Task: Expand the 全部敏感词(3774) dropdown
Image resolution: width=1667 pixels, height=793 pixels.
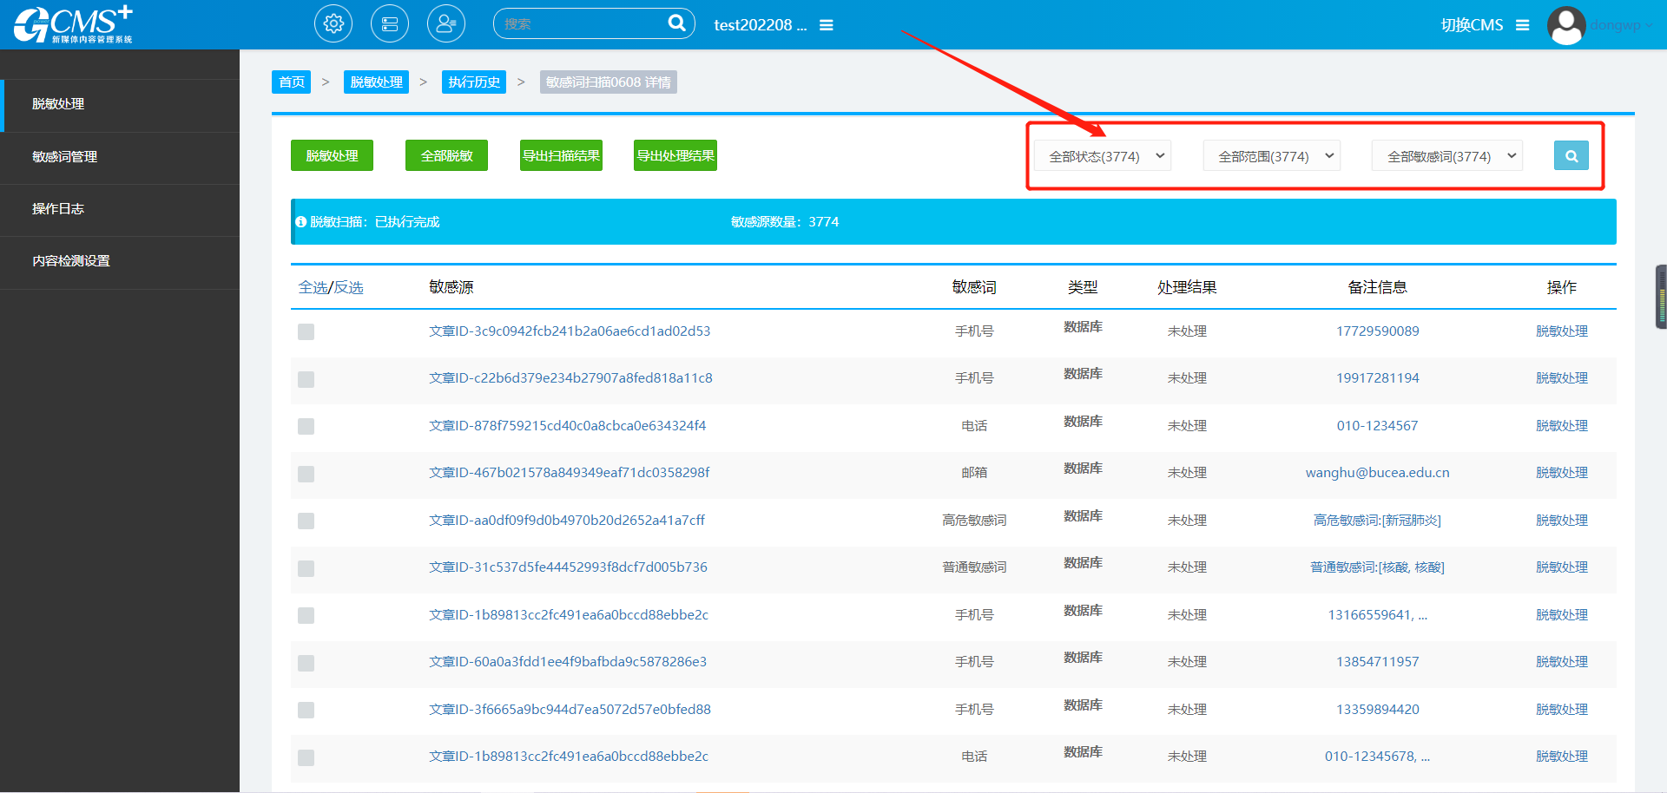Action: (x=1447, y=156)
